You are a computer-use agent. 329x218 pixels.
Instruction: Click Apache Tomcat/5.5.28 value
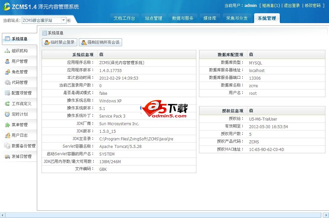click(120, 146)
